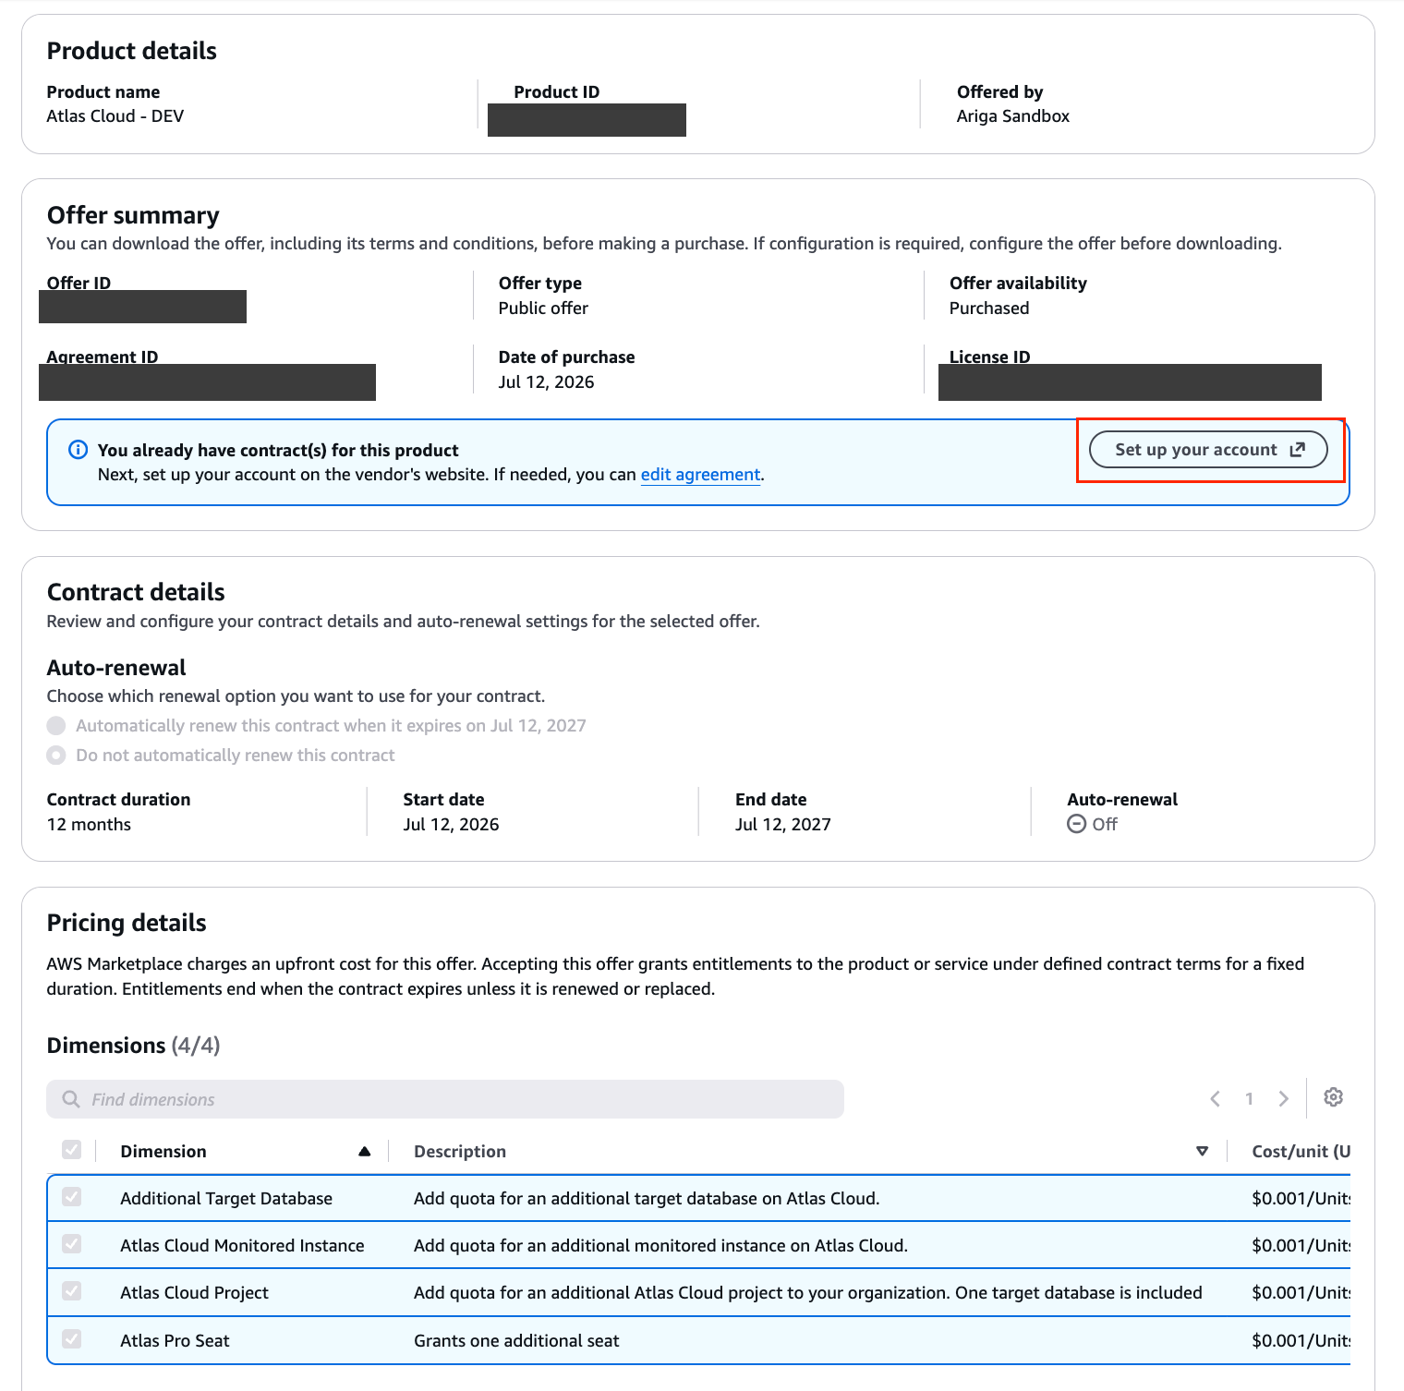Click the Ariga Sandbox vendor name
The height and width of the screenshot is (1391, 1404).
click(x=1013, y=115)
